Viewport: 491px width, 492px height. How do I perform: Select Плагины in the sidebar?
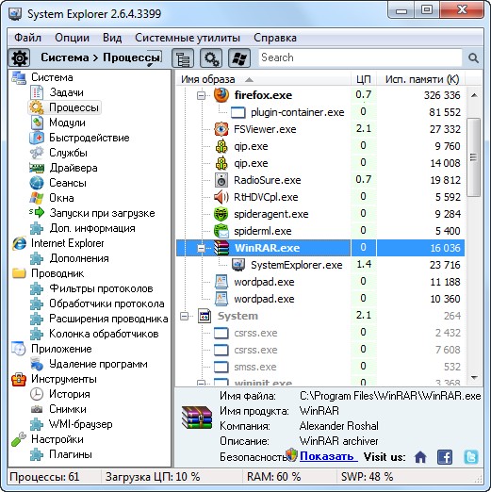(71, 454)
